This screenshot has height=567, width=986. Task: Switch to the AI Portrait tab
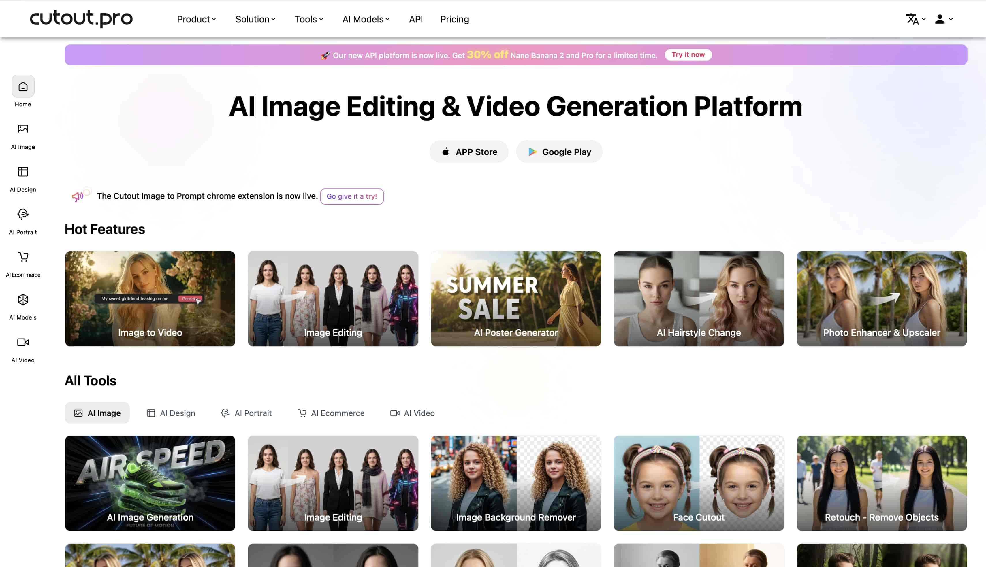coord(246,413)
